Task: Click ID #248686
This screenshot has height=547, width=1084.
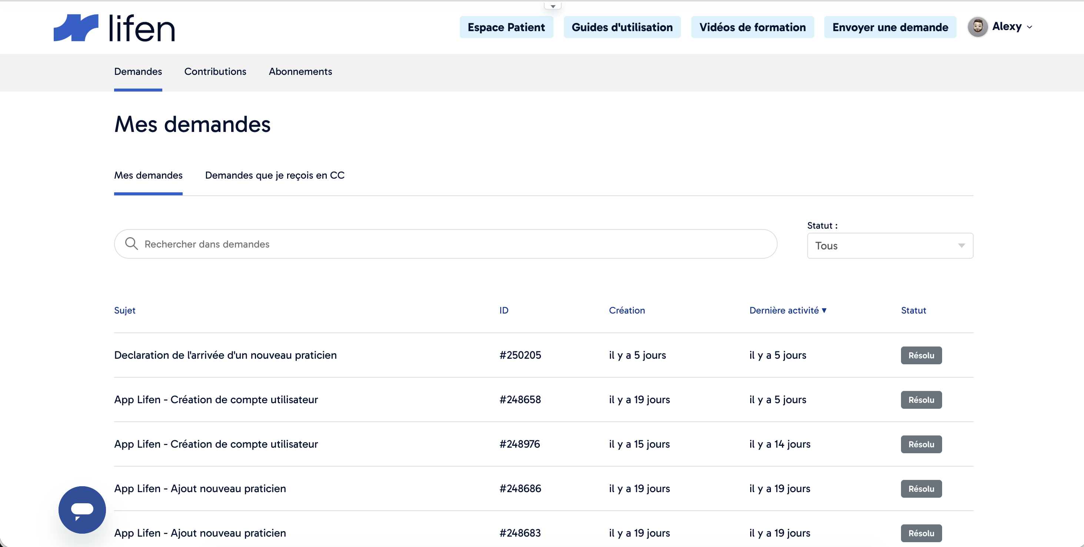Action: click(520, 488)
